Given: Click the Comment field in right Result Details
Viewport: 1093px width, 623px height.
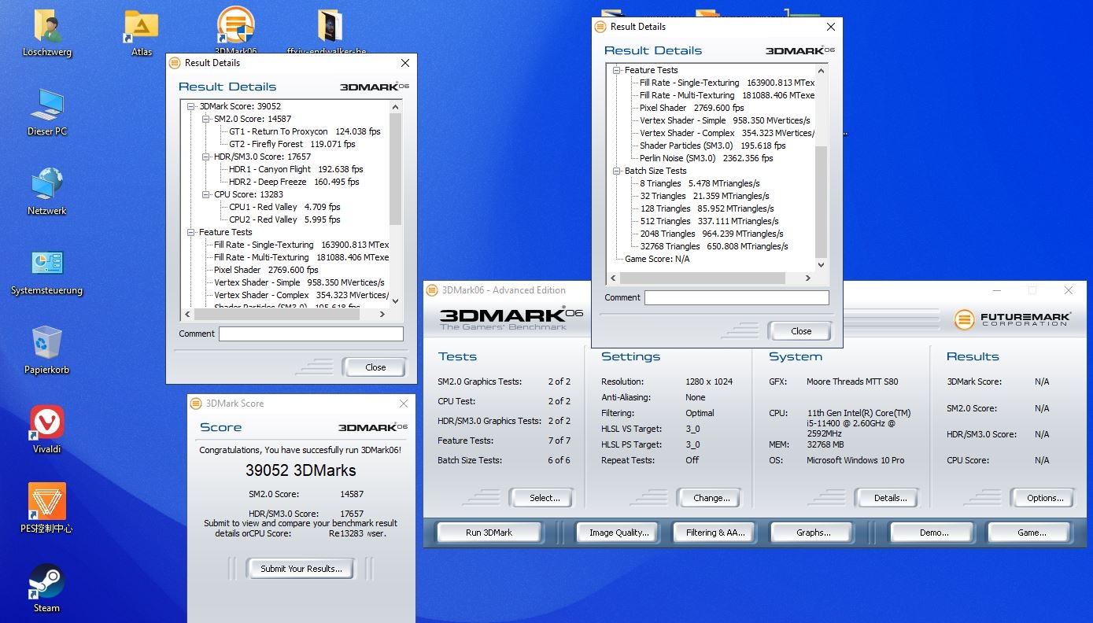Looking at the screenshot, I should (737, 297).
